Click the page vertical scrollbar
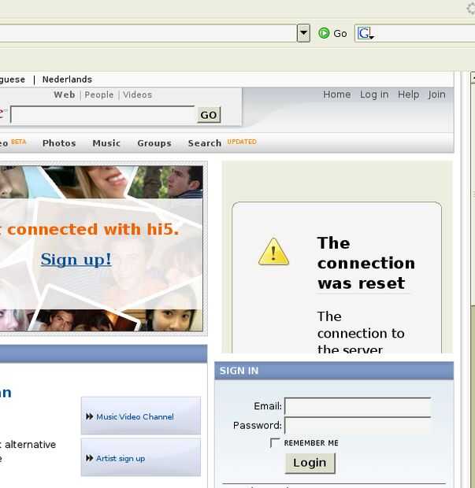Image resolution: width=475 pixels, height=488 pixels. (x=473, y=280)
